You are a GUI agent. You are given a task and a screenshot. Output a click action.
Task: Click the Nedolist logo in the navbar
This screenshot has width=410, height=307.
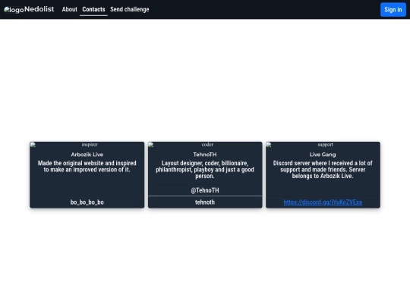click(x=14, y=10)
